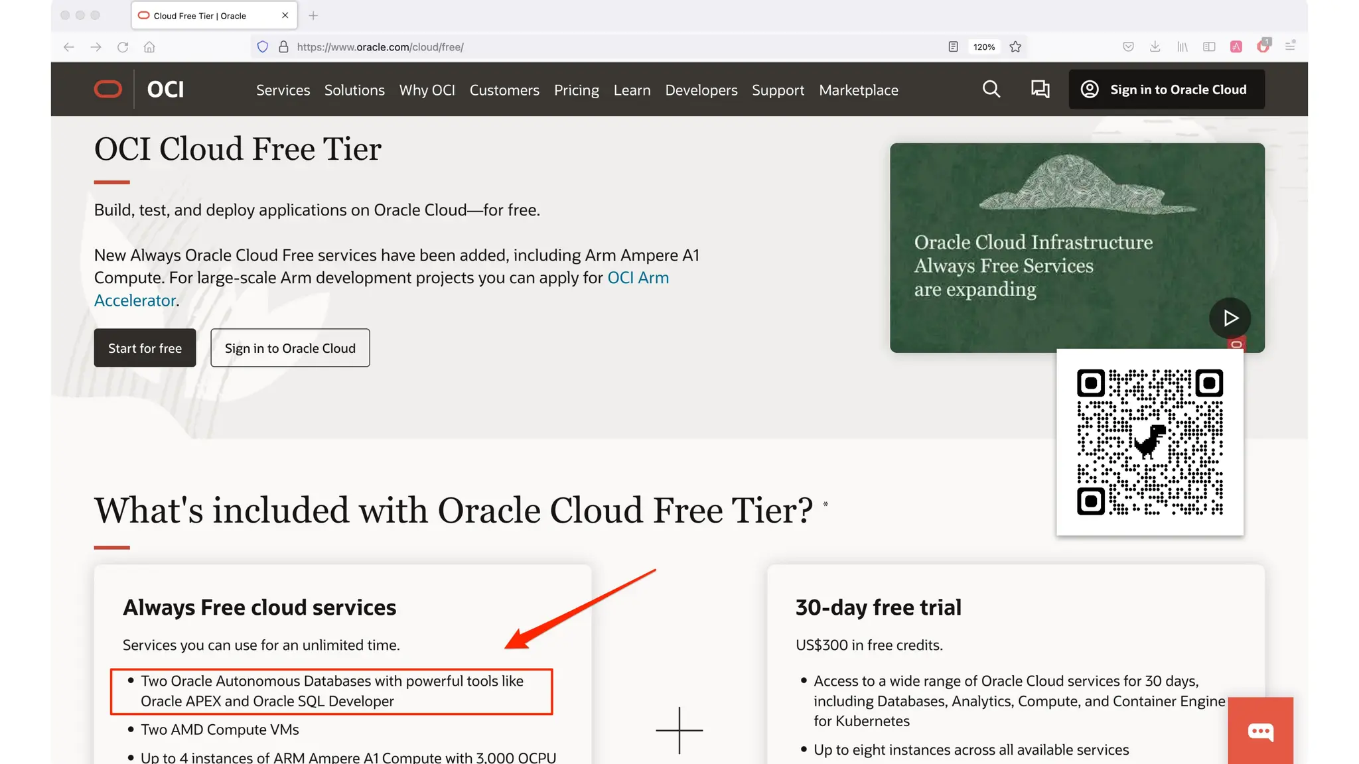Open the Services navigation menu
Viewport: 1359px width, 764px height.
(x=283, y=90)
